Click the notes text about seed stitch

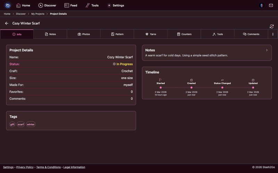187,55
